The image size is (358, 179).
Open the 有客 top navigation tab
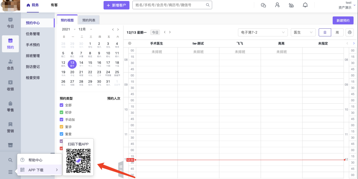point(54,5)
